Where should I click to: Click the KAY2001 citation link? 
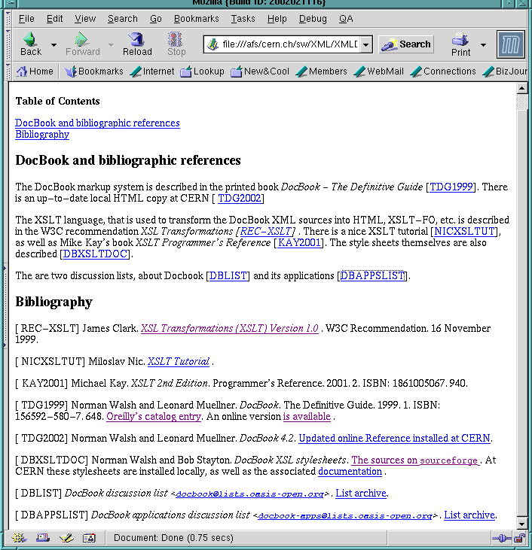(x=299, y=243)
